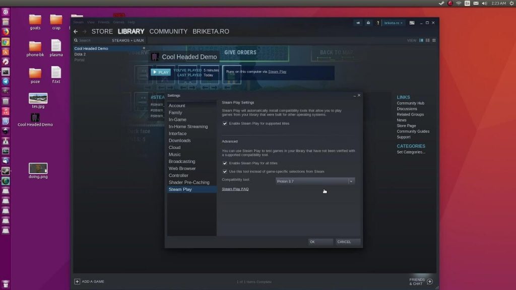Open the briketa.ro account dropdown
Image resolution: width=516 pixels, height=290 pixels.
(393, 23)
